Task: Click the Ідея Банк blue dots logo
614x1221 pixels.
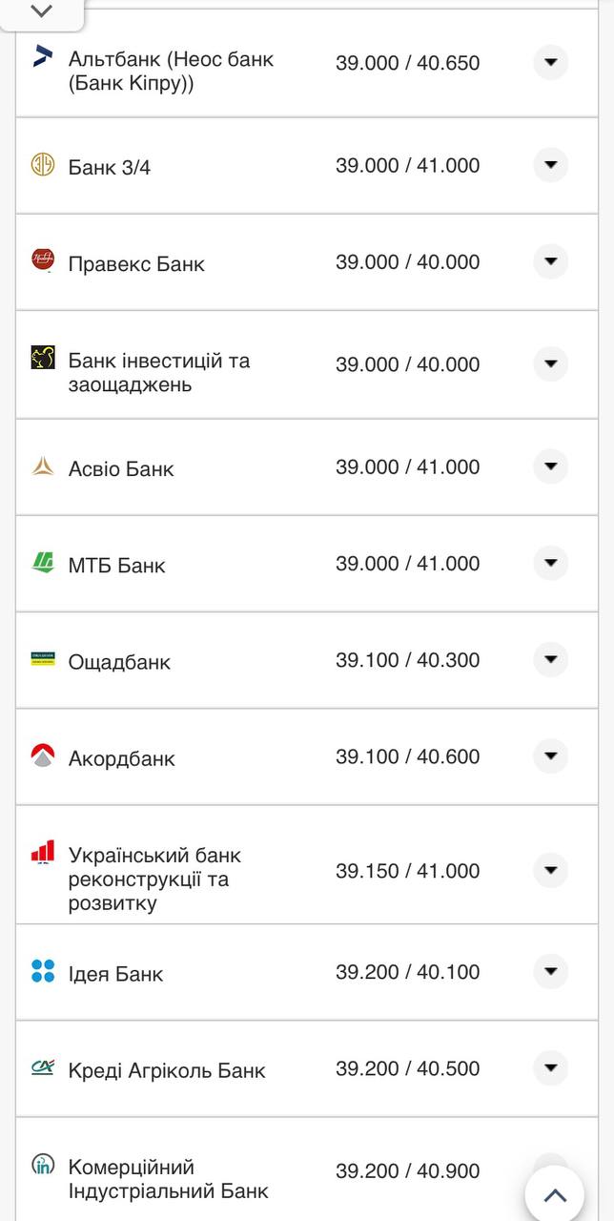Action: pyautogui.click(x=43, y=971)
